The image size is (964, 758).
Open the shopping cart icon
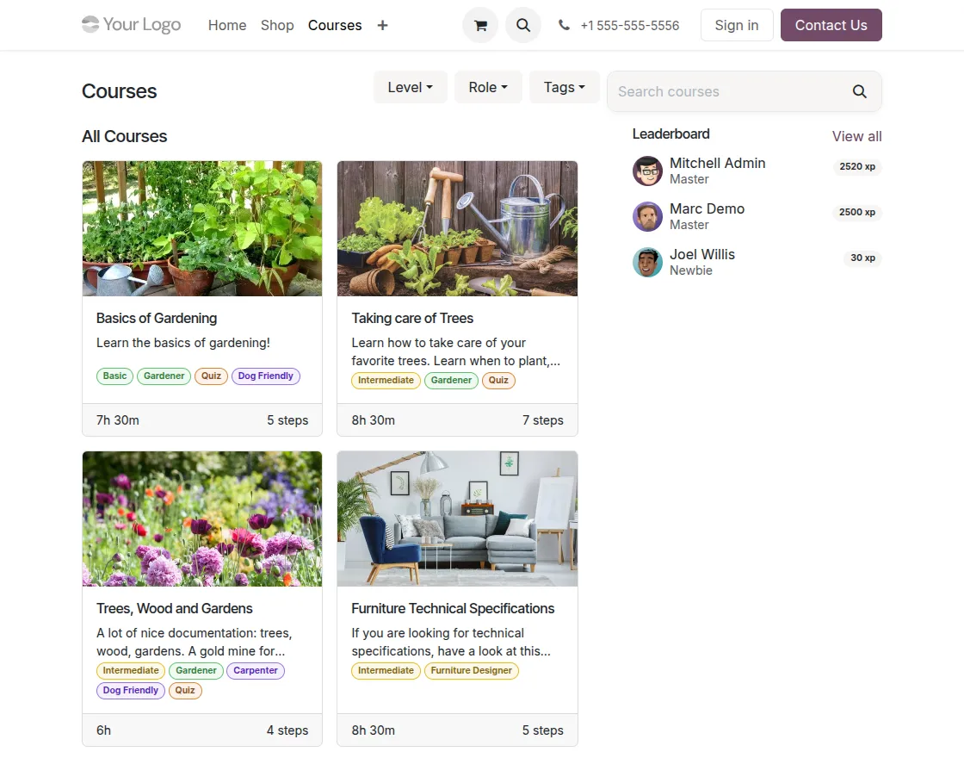click(480, 25)
